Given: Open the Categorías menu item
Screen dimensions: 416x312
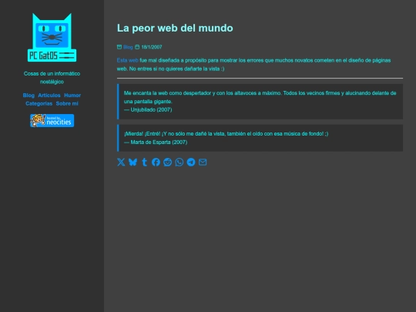Looking at the screenshot, I should coord(39,103).
